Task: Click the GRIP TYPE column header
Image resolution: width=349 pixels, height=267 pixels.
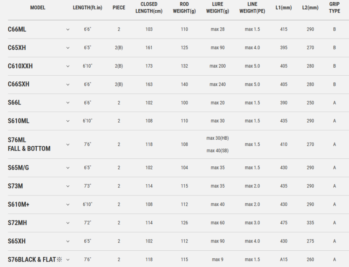Action: point(334,8)
